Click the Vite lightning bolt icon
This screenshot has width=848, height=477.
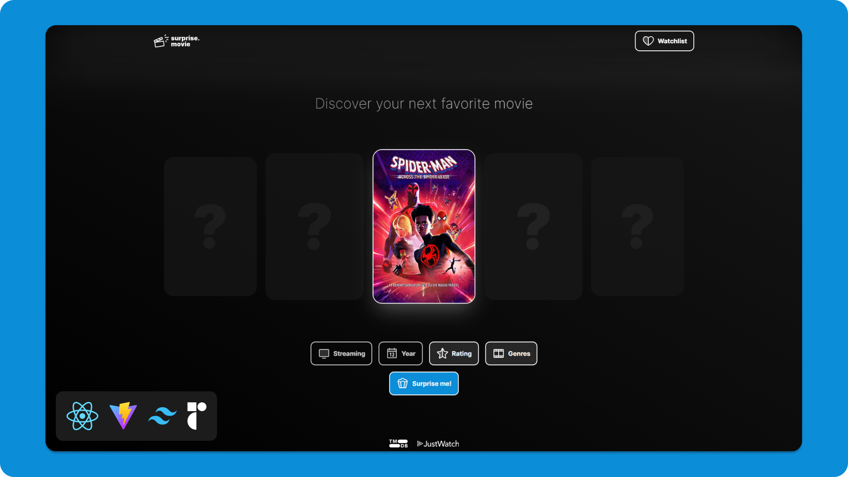(x=122, y=415)
